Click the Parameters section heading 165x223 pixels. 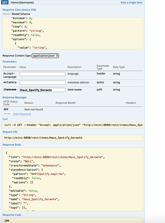coord(9,62)
